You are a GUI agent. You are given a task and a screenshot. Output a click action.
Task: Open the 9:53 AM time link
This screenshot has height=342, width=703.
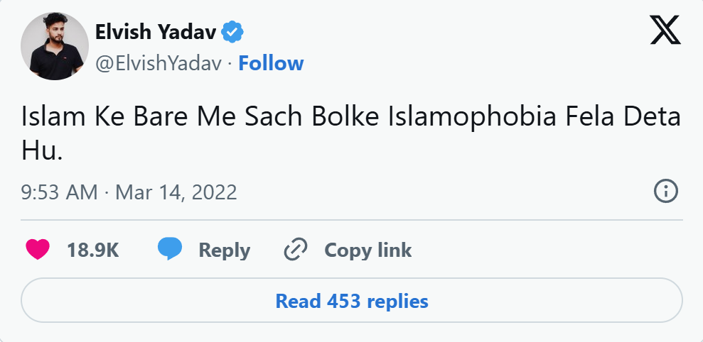(59, 192)
